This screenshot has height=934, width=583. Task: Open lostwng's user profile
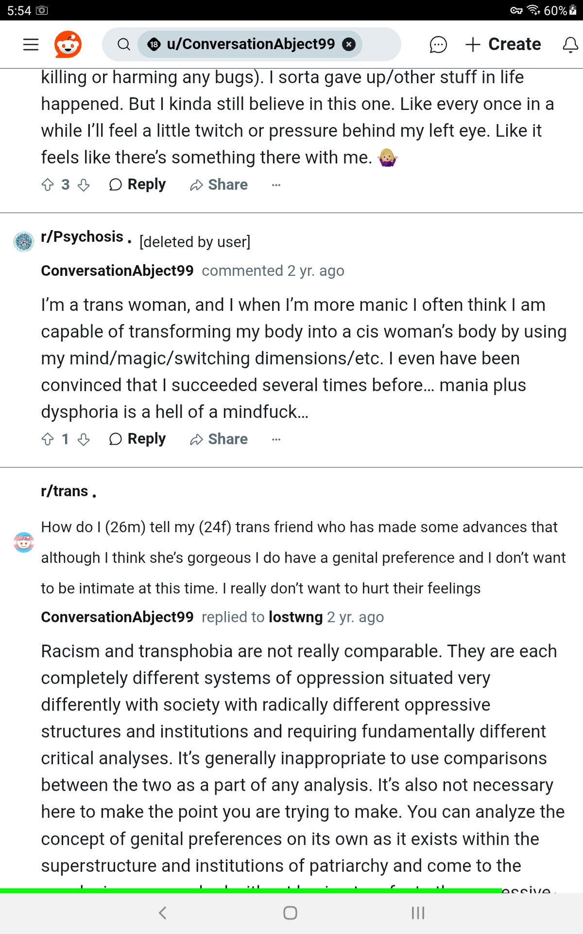295,617
